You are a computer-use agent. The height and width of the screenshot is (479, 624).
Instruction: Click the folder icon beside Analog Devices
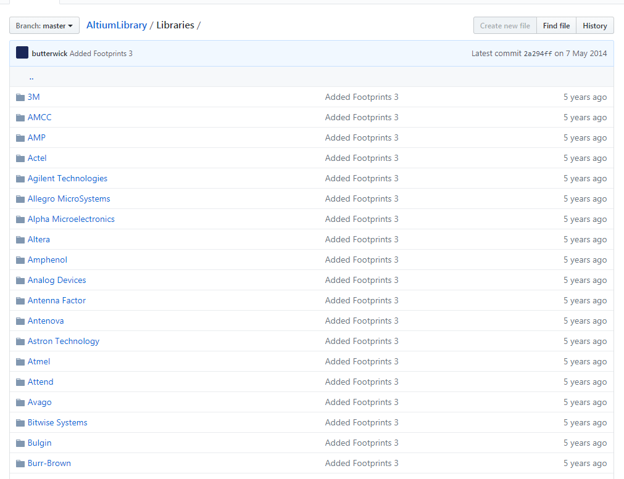[x=20, y=280]
